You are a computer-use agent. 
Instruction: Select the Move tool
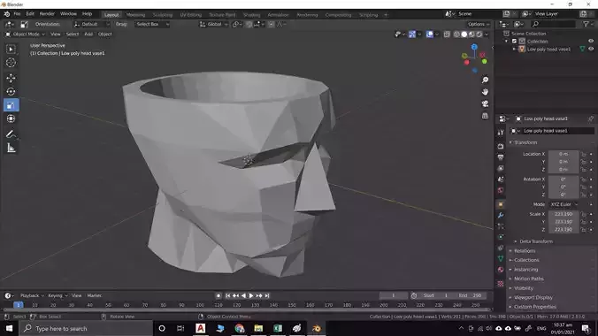[11, 78]
